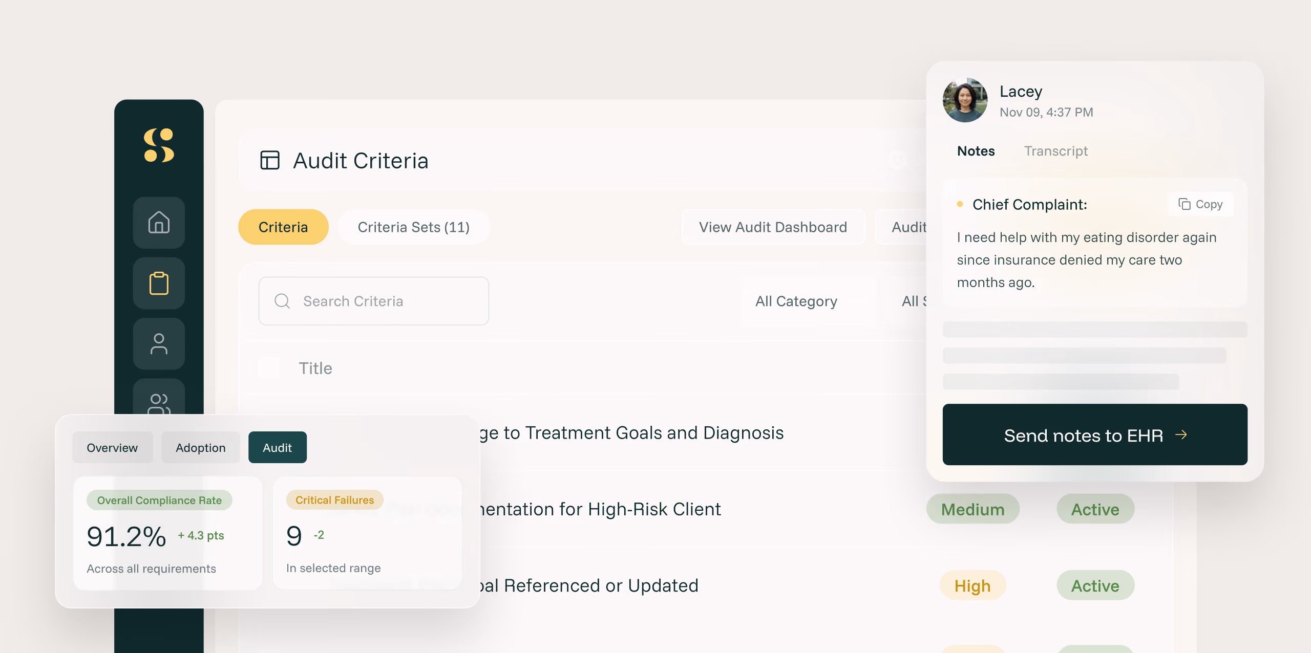Viewport: 1311px width, 653px height.
Task: Open the Referenced or Updated criteria row
Action: point(589,585)
